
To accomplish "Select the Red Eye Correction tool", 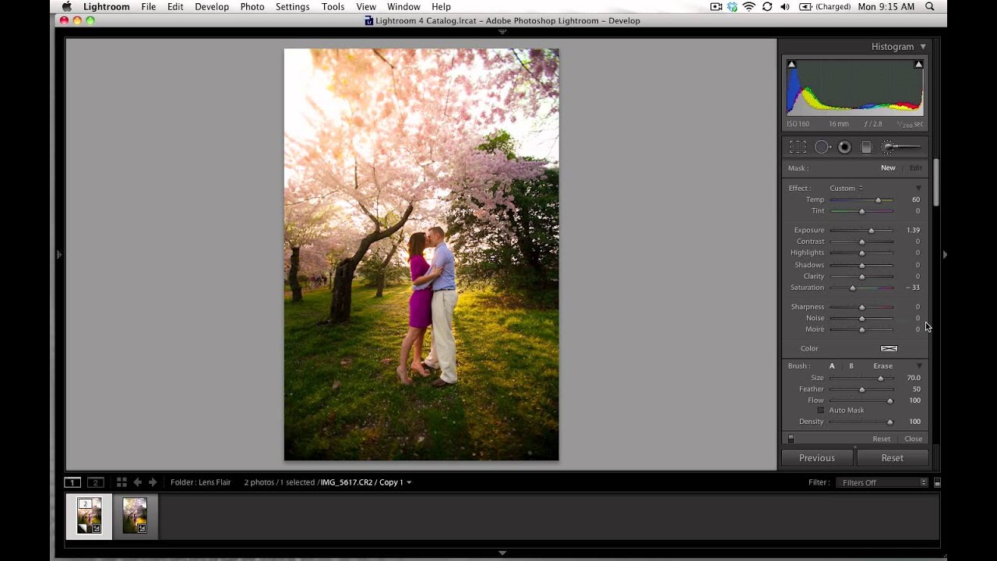I will (844, 146).
